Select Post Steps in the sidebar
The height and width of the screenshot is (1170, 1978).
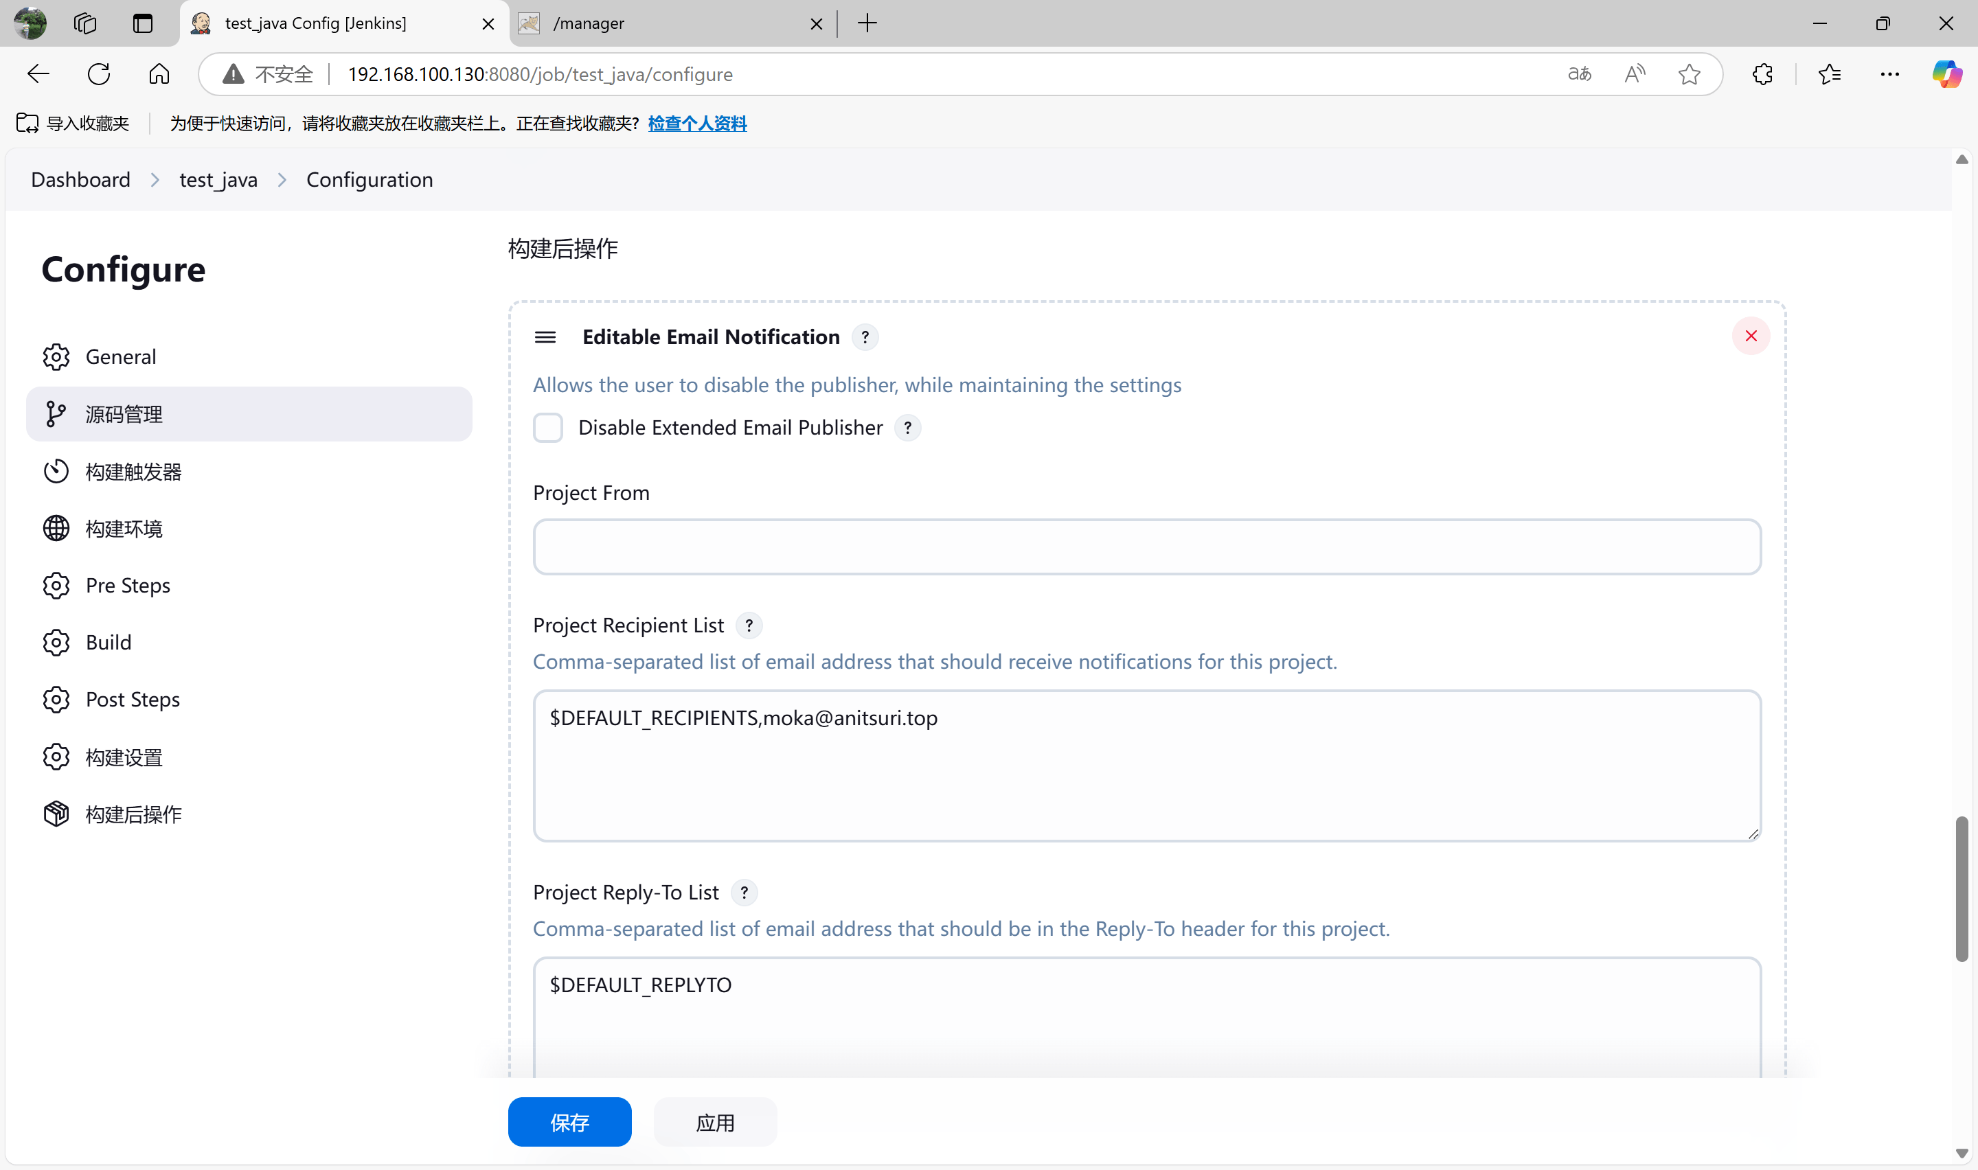[x=133, y=699]
